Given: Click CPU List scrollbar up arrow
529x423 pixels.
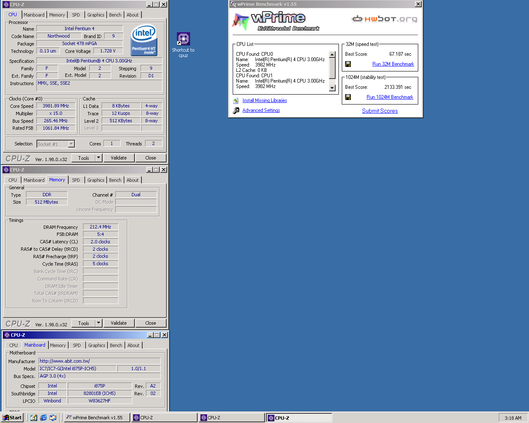Looking at the screenshot, I should tap(332, 55).
